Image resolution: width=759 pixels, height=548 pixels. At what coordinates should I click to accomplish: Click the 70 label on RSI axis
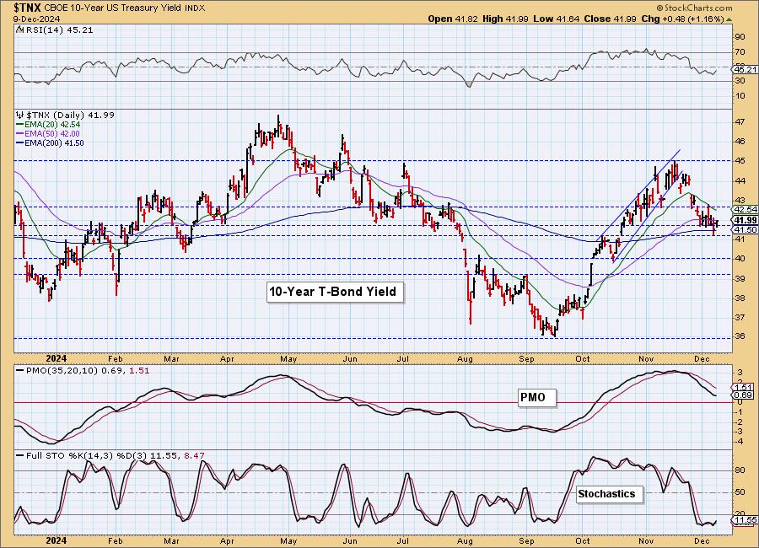740,51
